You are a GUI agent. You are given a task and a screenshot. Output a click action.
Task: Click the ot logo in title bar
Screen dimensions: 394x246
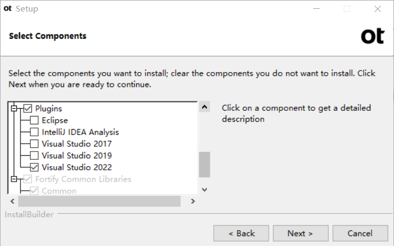7,8
